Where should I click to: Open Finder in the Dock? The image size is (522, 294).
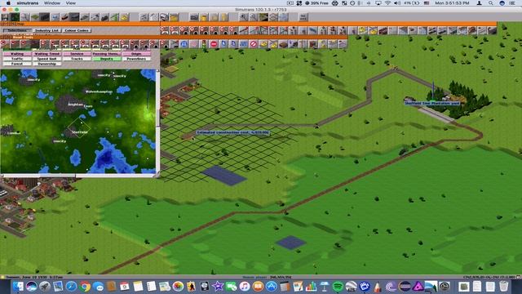[18, 287]
